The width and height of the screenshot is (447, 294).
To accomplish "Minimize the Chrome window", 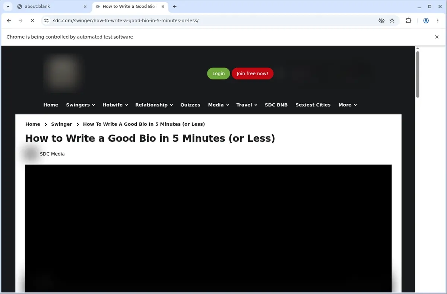I will pyautogui.click(x=419, y=6).
